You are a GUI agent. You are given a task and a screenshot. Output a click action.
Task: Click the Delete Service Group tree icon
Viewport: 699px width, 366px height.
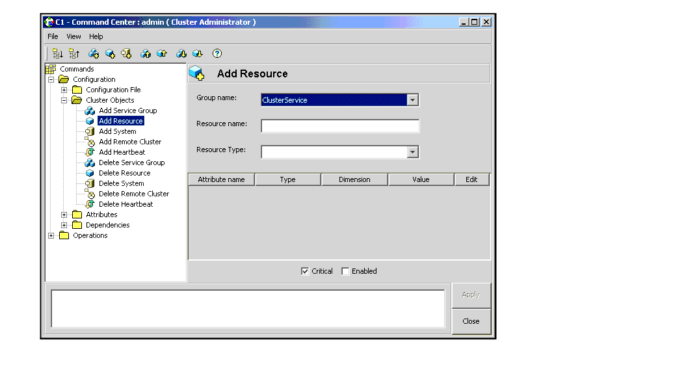tap(90, 163)
